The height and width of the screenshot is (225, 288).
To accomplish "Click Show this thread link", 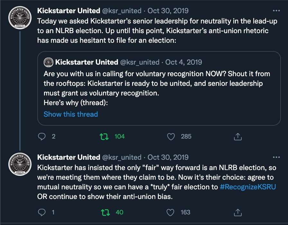I will 71,114.
